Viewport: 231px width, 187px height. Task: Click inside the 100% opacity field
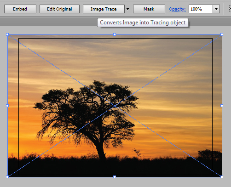tap(201, 9)
